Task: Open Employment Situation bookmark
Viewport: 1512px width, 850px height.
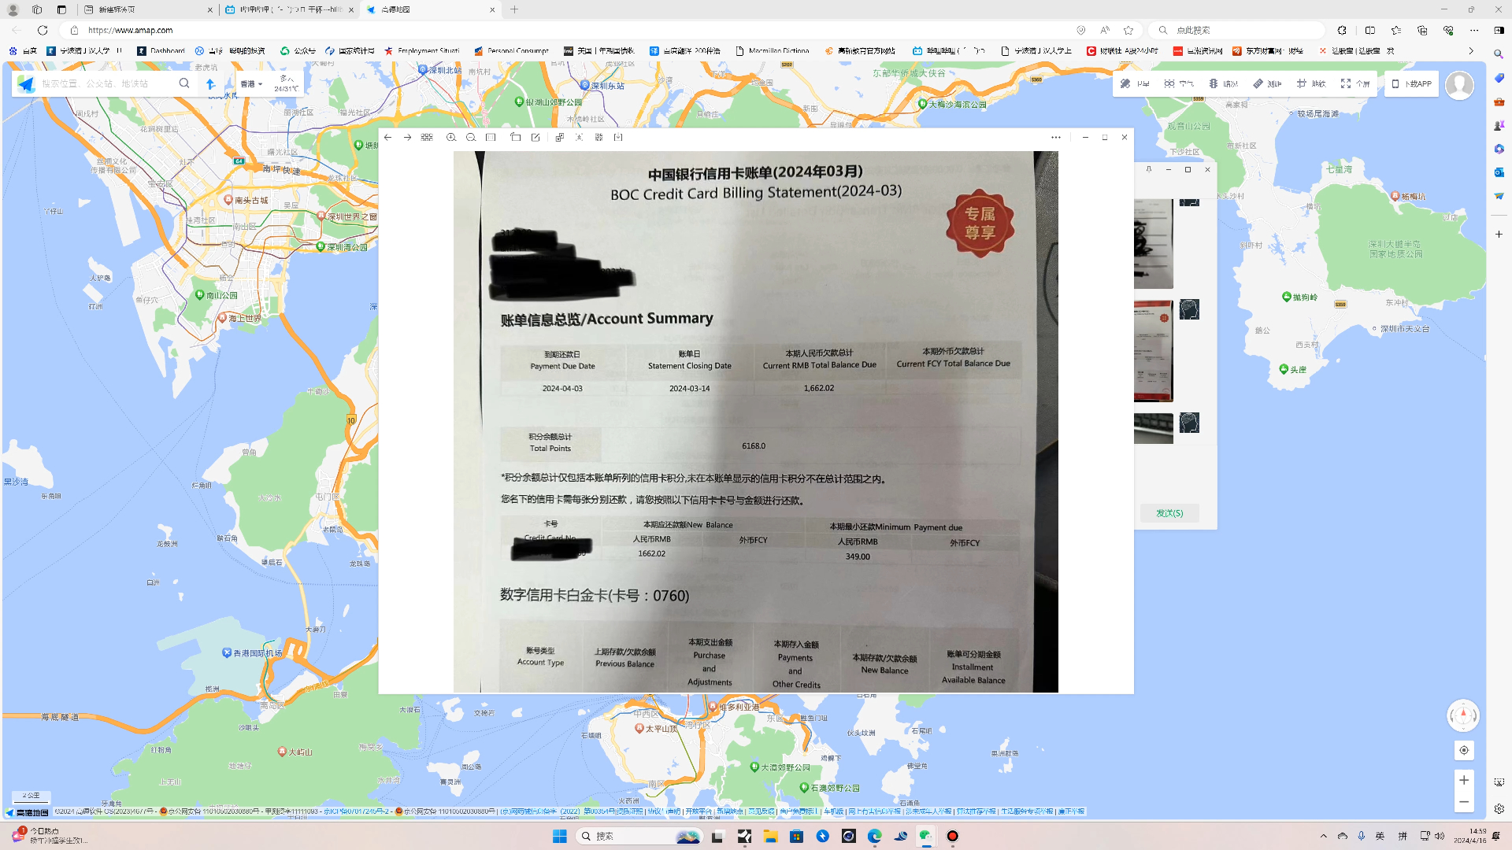Action: click(422, 50)
